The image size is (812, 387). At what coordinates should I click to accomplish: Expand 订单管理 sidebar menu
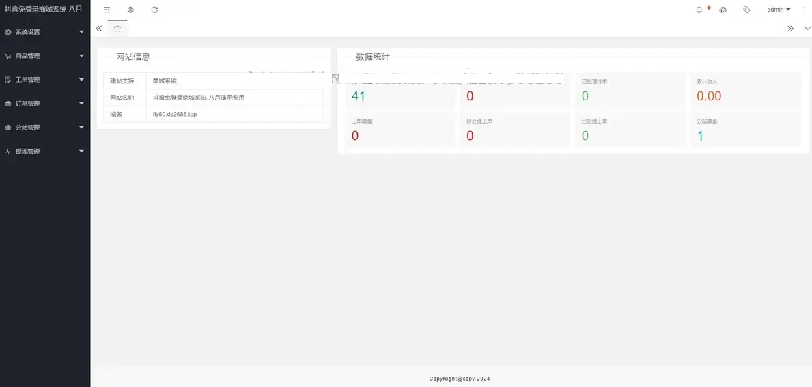click(45, 104)
